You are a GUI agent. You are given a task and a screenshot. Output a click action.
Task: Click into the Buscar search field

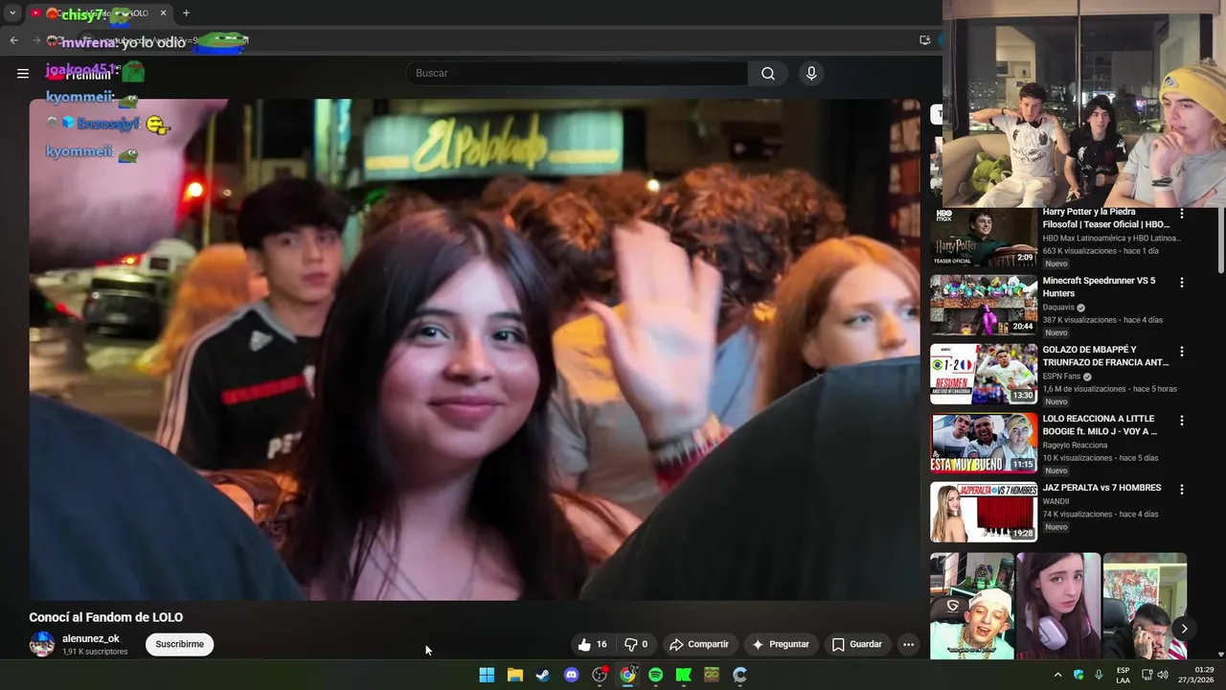pyautogui.click(x=578, y=73)
